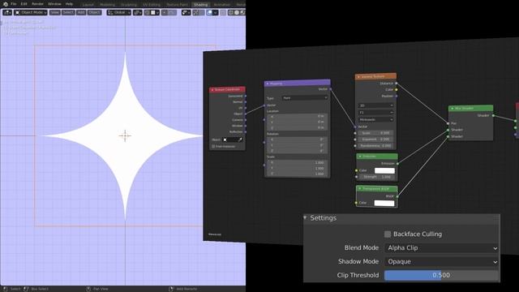Viewport: 519px width, 292px height.
Task: Open the Mapping node Type dropdown
Action: pos(305,98)
